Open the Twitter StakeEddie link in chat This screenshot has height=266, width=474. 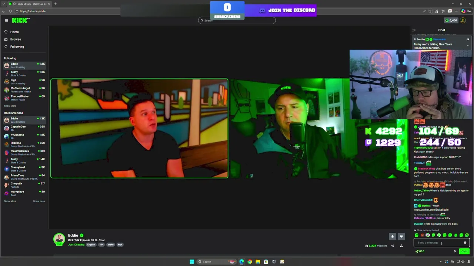(431, 209)
